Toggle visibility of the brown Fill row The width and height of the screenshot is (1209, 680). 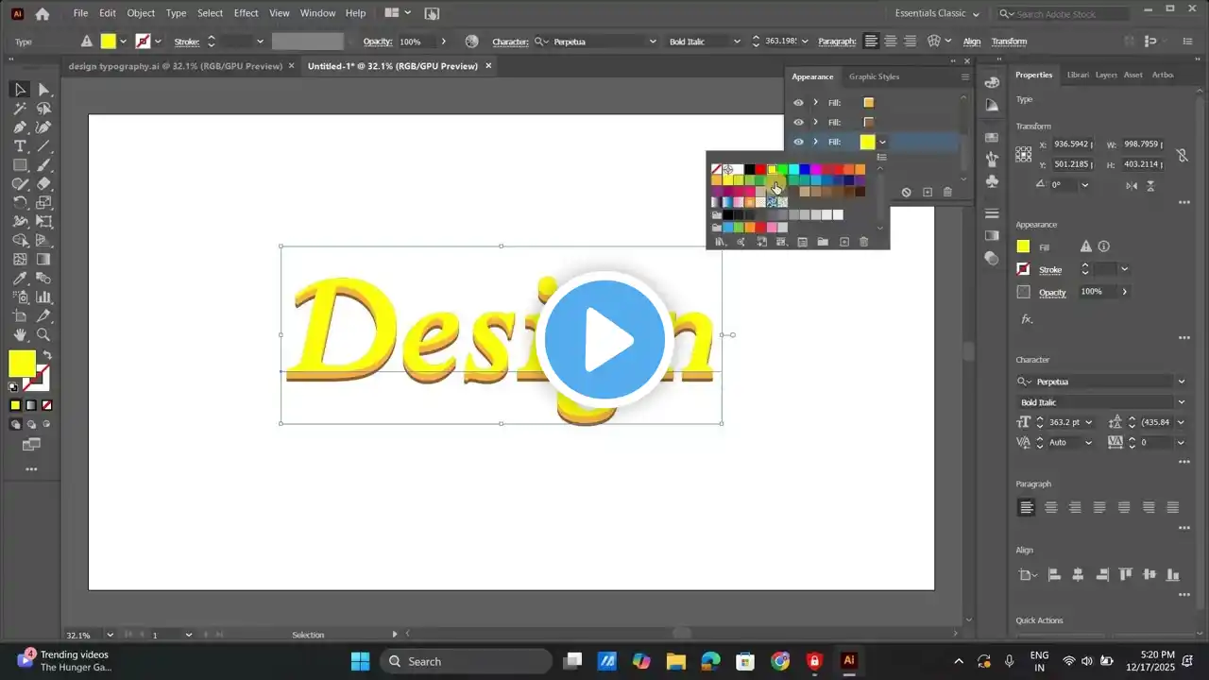pos(798,122)
